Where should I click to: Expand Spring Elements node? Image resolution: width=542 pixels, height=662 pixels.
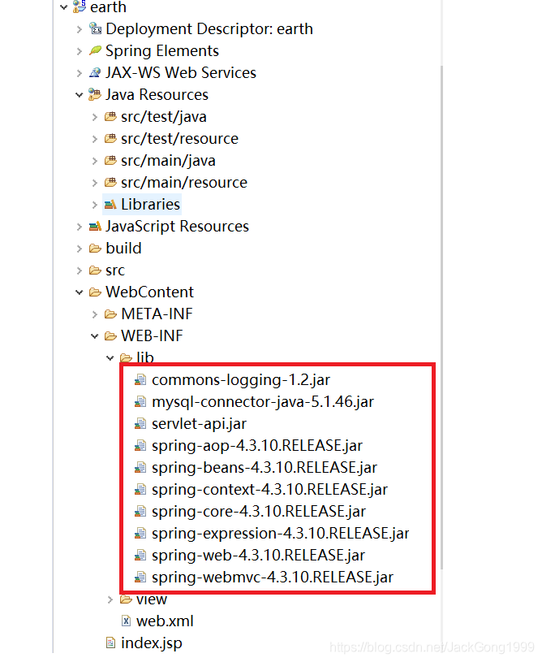pyautogui.click(x=80, y=51)
